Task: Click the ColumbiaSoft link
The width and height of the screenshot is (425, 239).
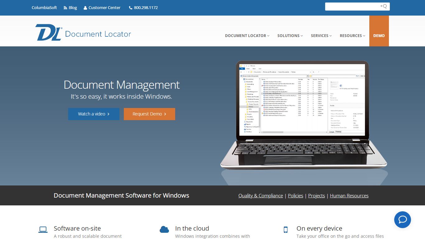Action: (44, 7)
